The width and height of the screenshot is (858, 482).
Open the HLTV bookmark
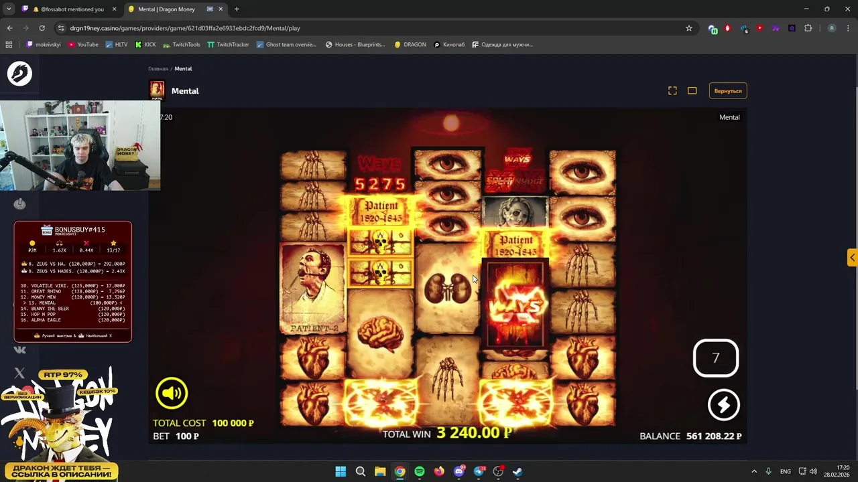tap(116, 45)
